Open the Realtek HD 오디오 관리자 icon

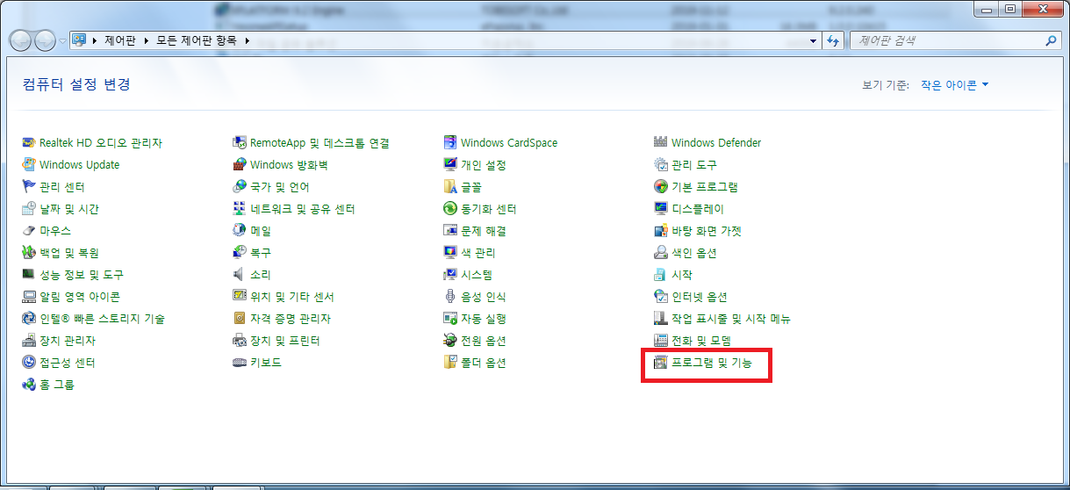tap(29, 142)
